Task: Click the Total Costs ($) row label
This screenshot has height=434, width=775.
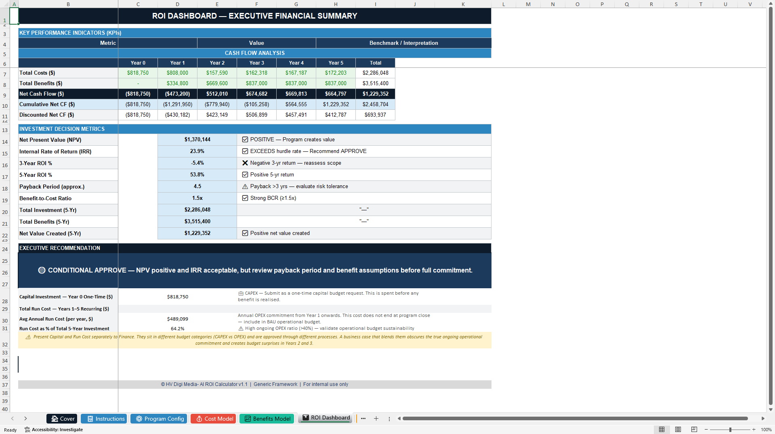Action: tap(68, 73)
